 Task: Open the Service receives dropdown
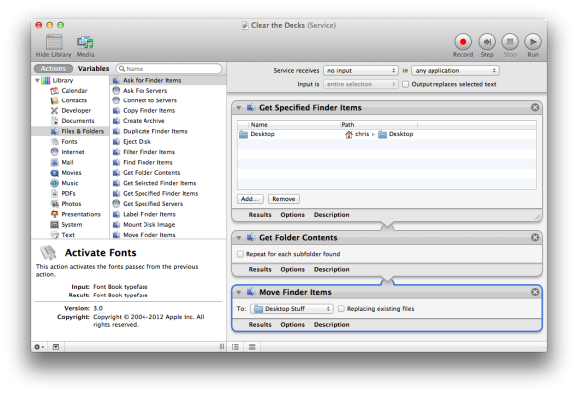tap(361, 70)
